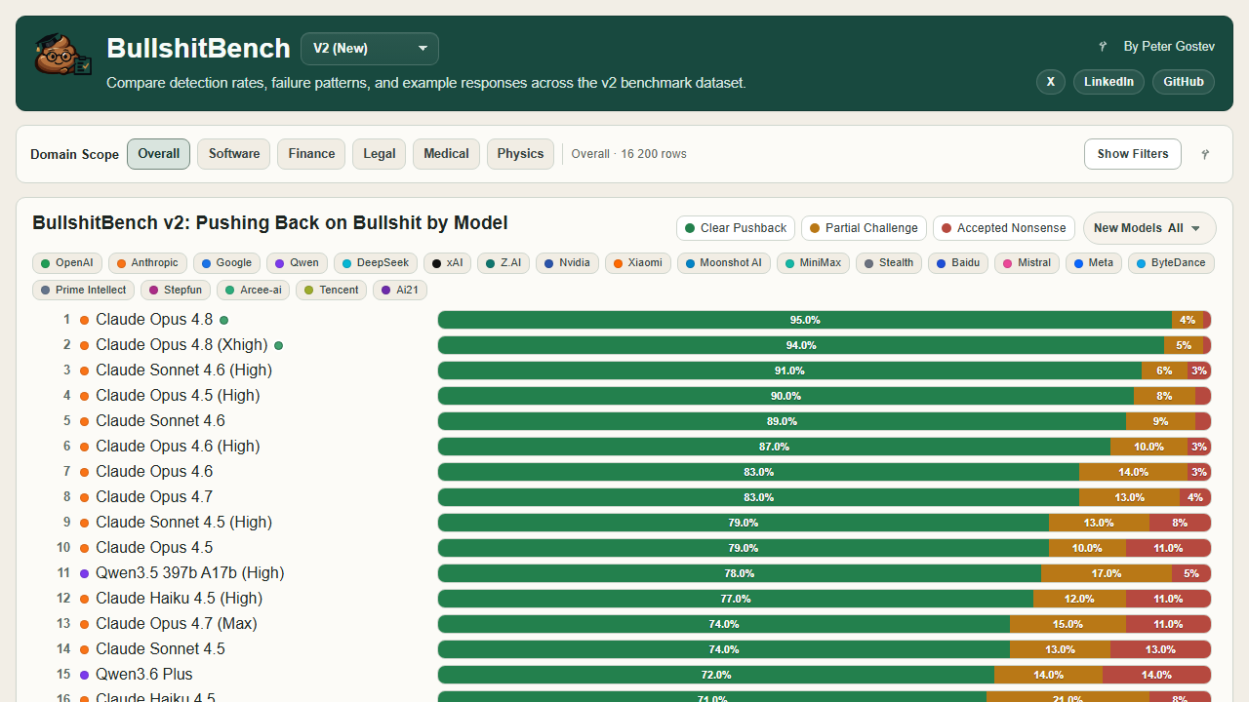Toggle the Moonshot AI provider chip

723,263
